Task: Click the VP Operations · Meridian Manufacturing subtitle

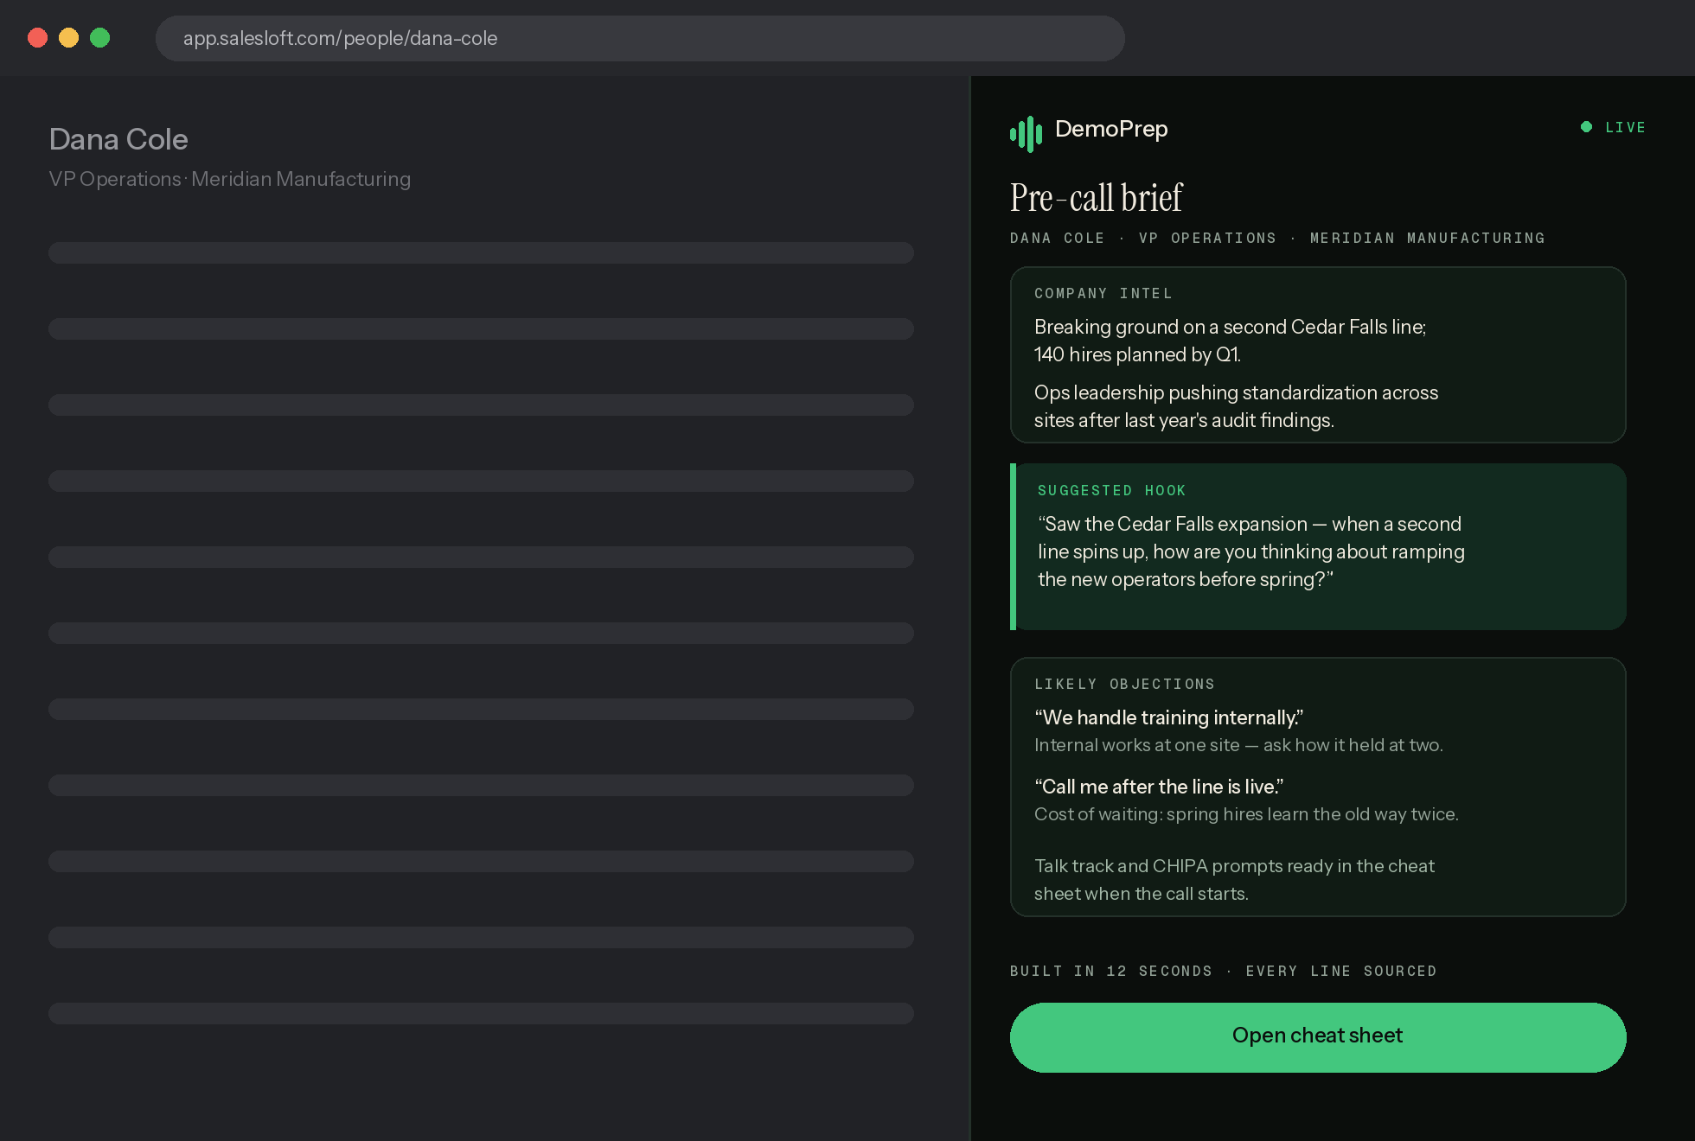Action: click(230, 179)
